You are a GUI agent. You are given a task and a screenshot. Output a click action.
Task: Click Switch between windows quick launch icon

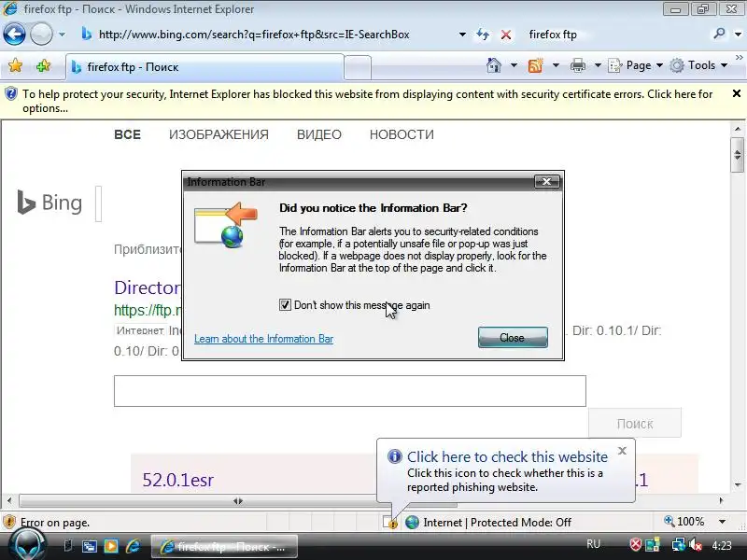tap(89, 546)
